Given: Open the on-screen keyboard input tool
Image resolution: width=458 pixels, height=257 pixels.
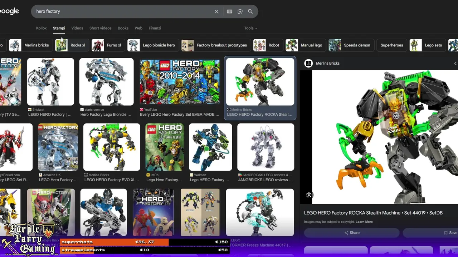Looking at the screenshot, I should pos(229,11).
